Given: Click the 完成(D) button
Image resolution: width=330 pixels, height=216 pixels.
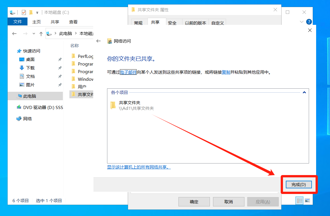Looking at the screenshot, I should [299, 185].
